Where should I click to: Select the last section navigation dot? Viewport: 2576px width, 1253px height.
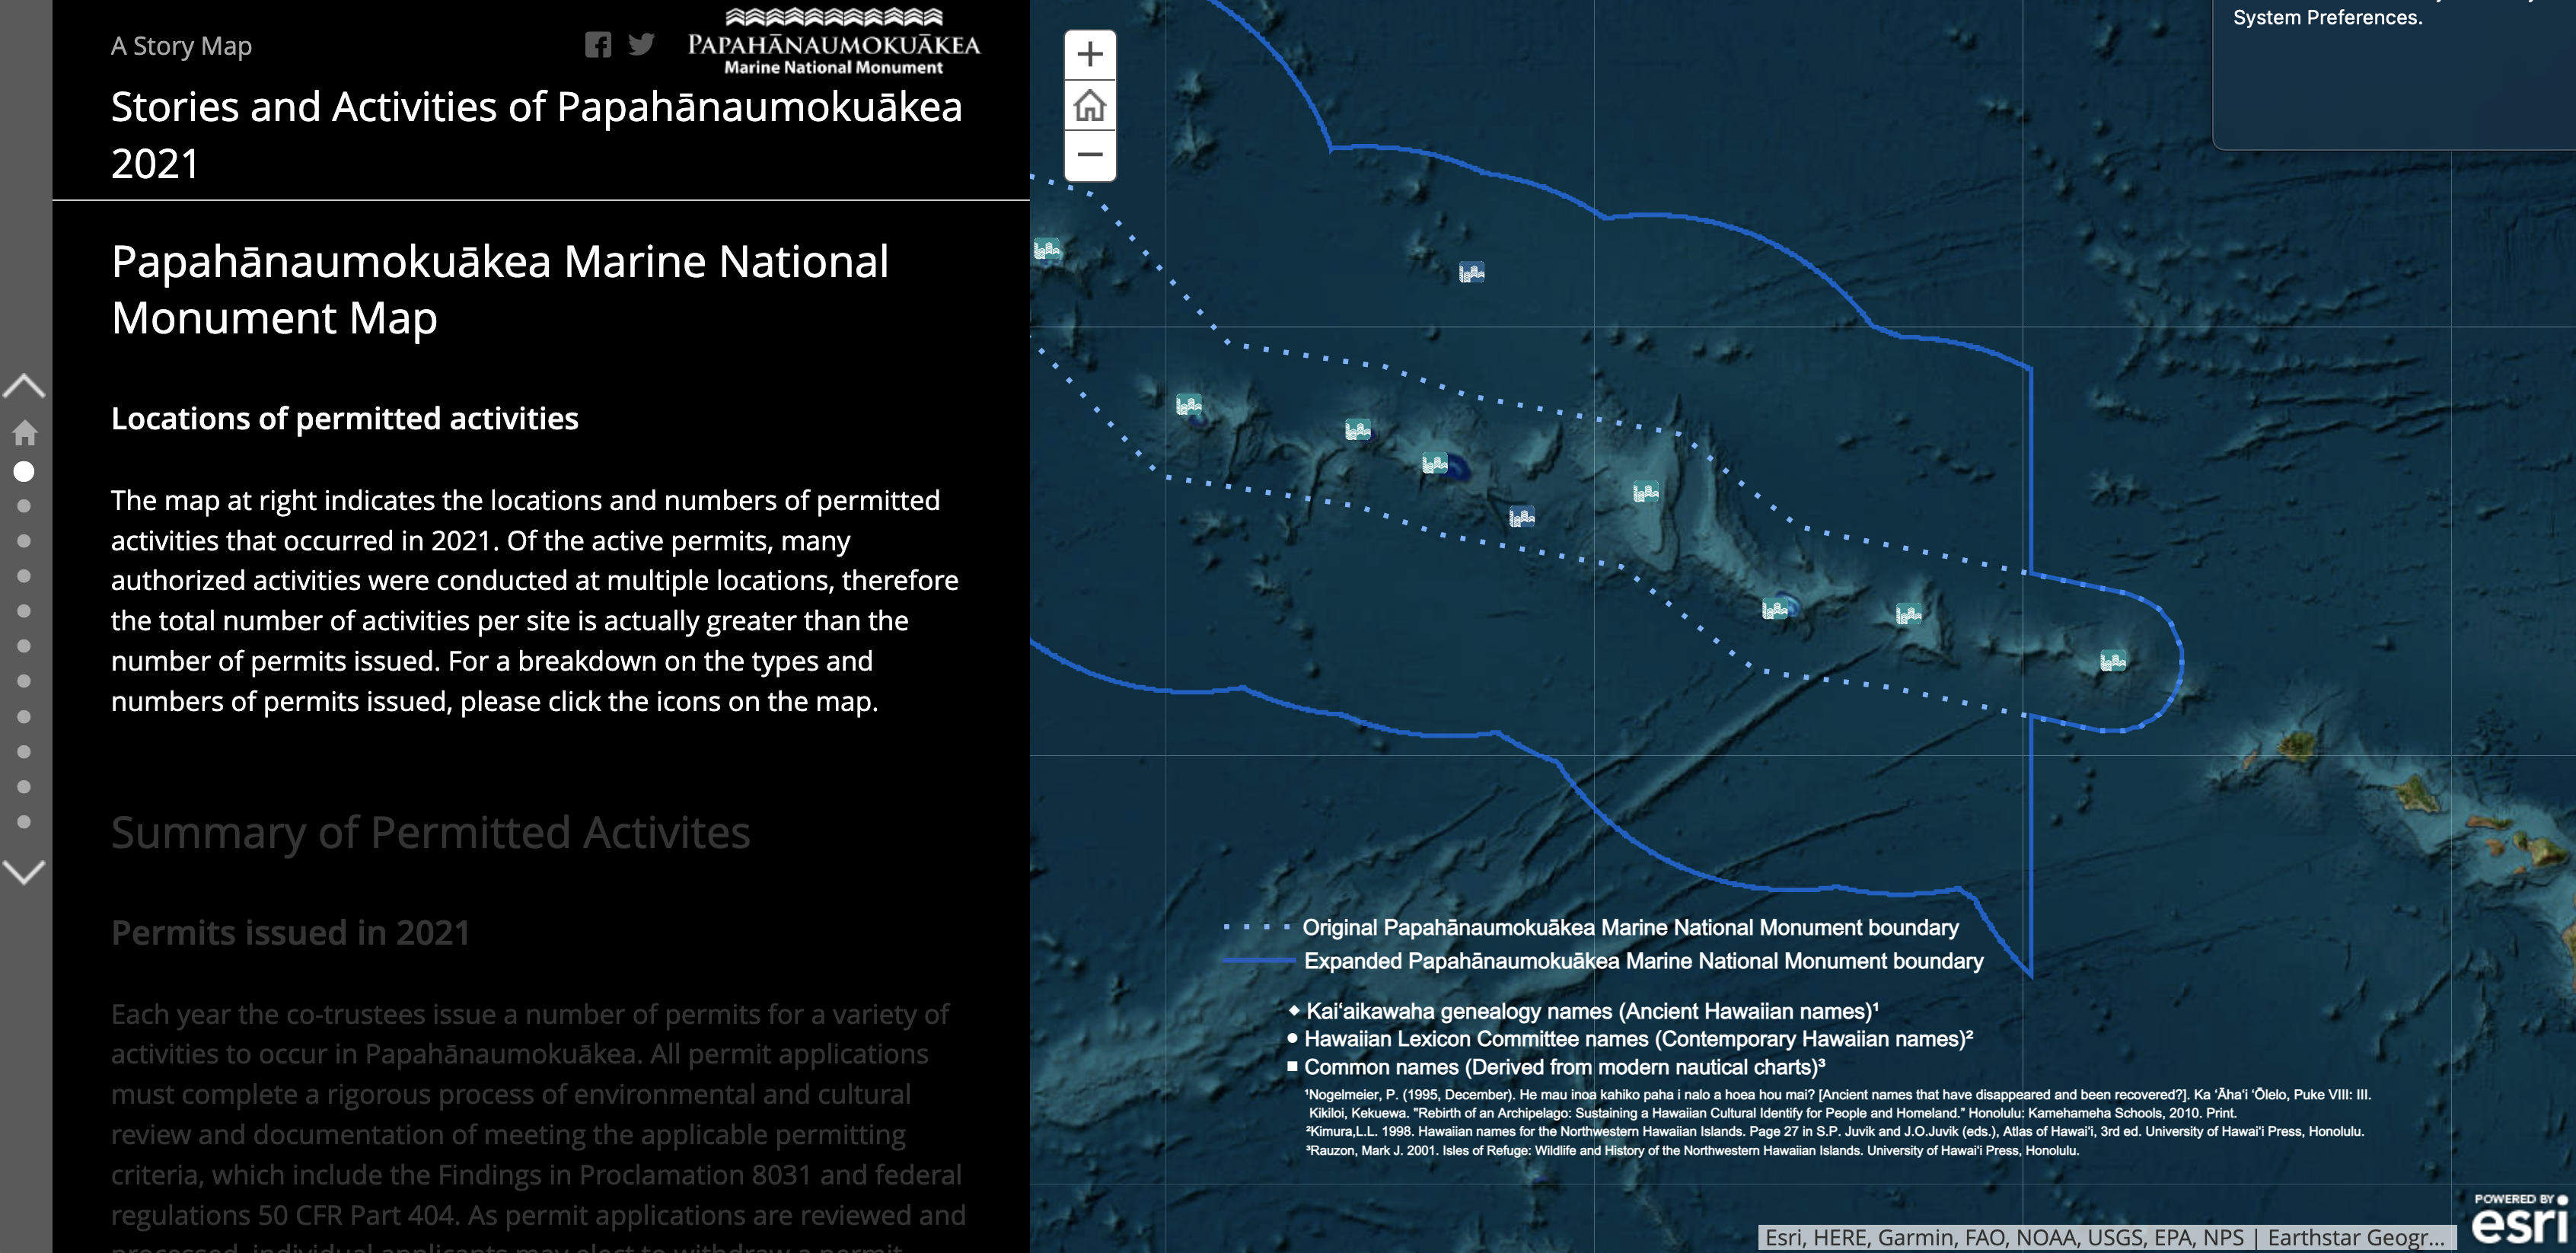click(x=23, y=821)
